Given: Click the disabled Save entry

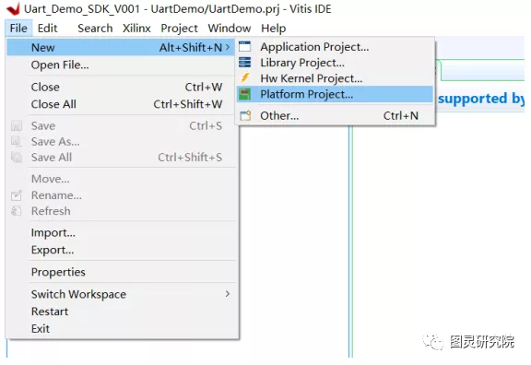Looking at the screenshot, I should click(120, 125).
